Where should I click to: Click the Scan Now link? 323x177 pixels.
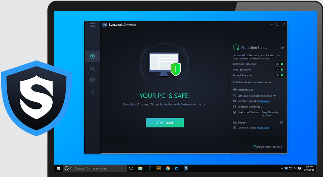click(x=265, y=101)
